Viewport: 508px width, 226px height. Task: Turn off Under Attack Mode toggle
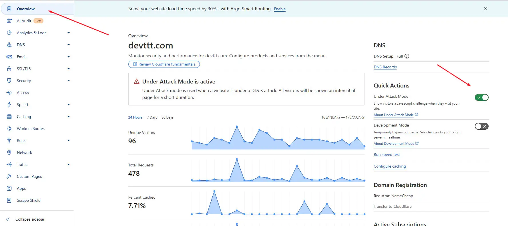(482, 97)
